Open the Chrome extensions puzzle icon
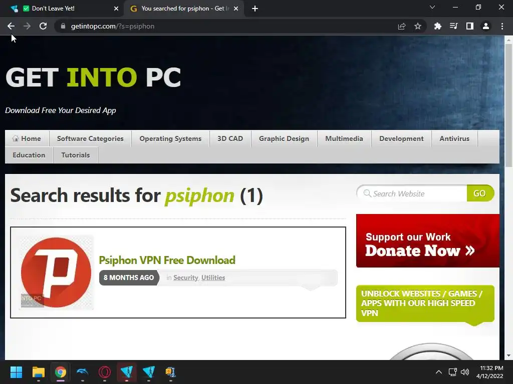The height and width of the screenshot is (384, 513). click(437, 26)
